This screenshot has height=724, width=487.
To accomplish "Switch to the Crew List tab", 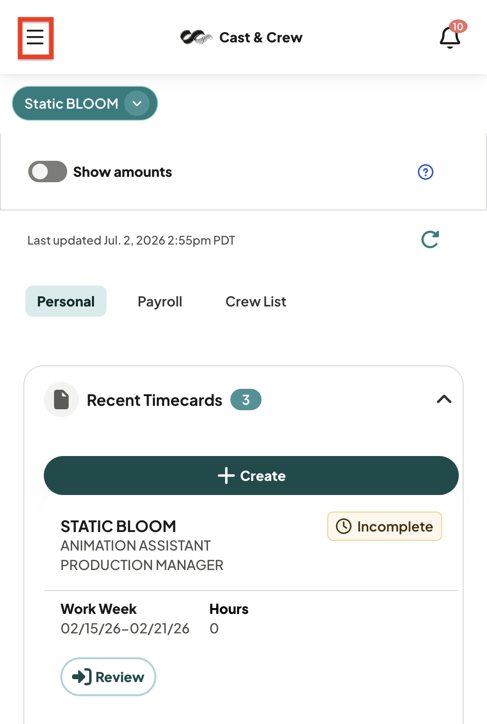I will point(256,302).
